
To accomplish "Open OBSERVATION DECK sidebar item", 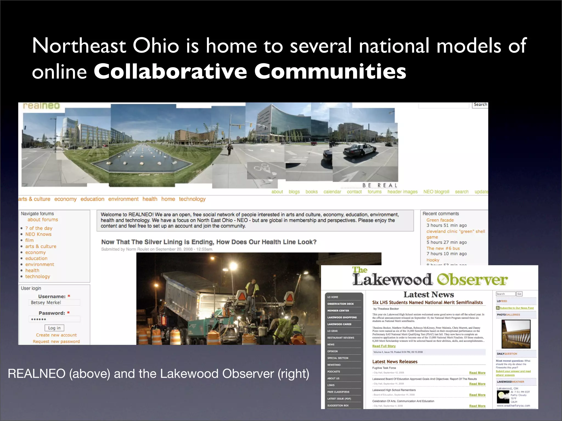I will pyautogui.click(x=340, y=304).
